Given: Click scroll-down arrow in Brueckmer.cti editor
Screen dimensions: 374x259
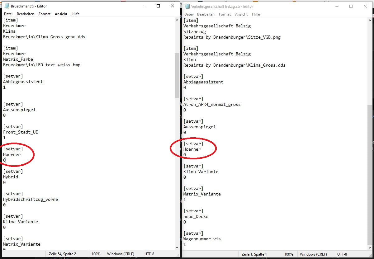Looking at the screenshot, I should [177, 247].
